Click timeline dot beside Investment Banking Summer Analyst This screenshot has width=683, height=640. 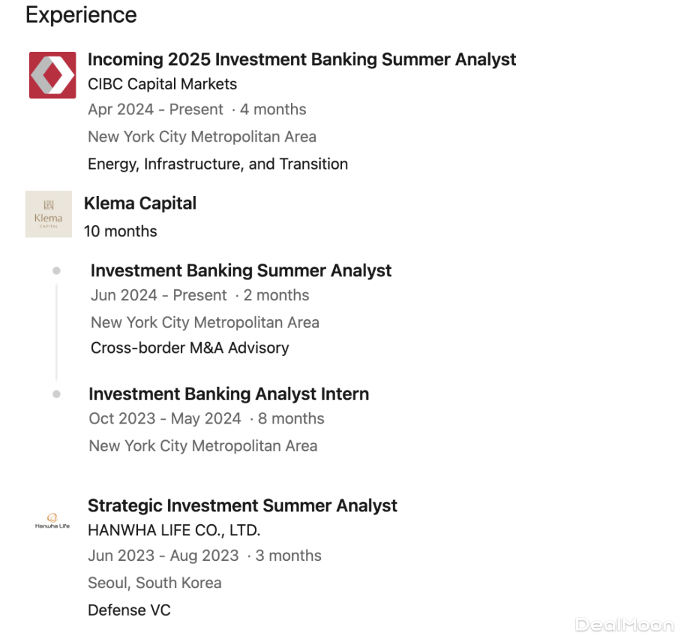57,271
